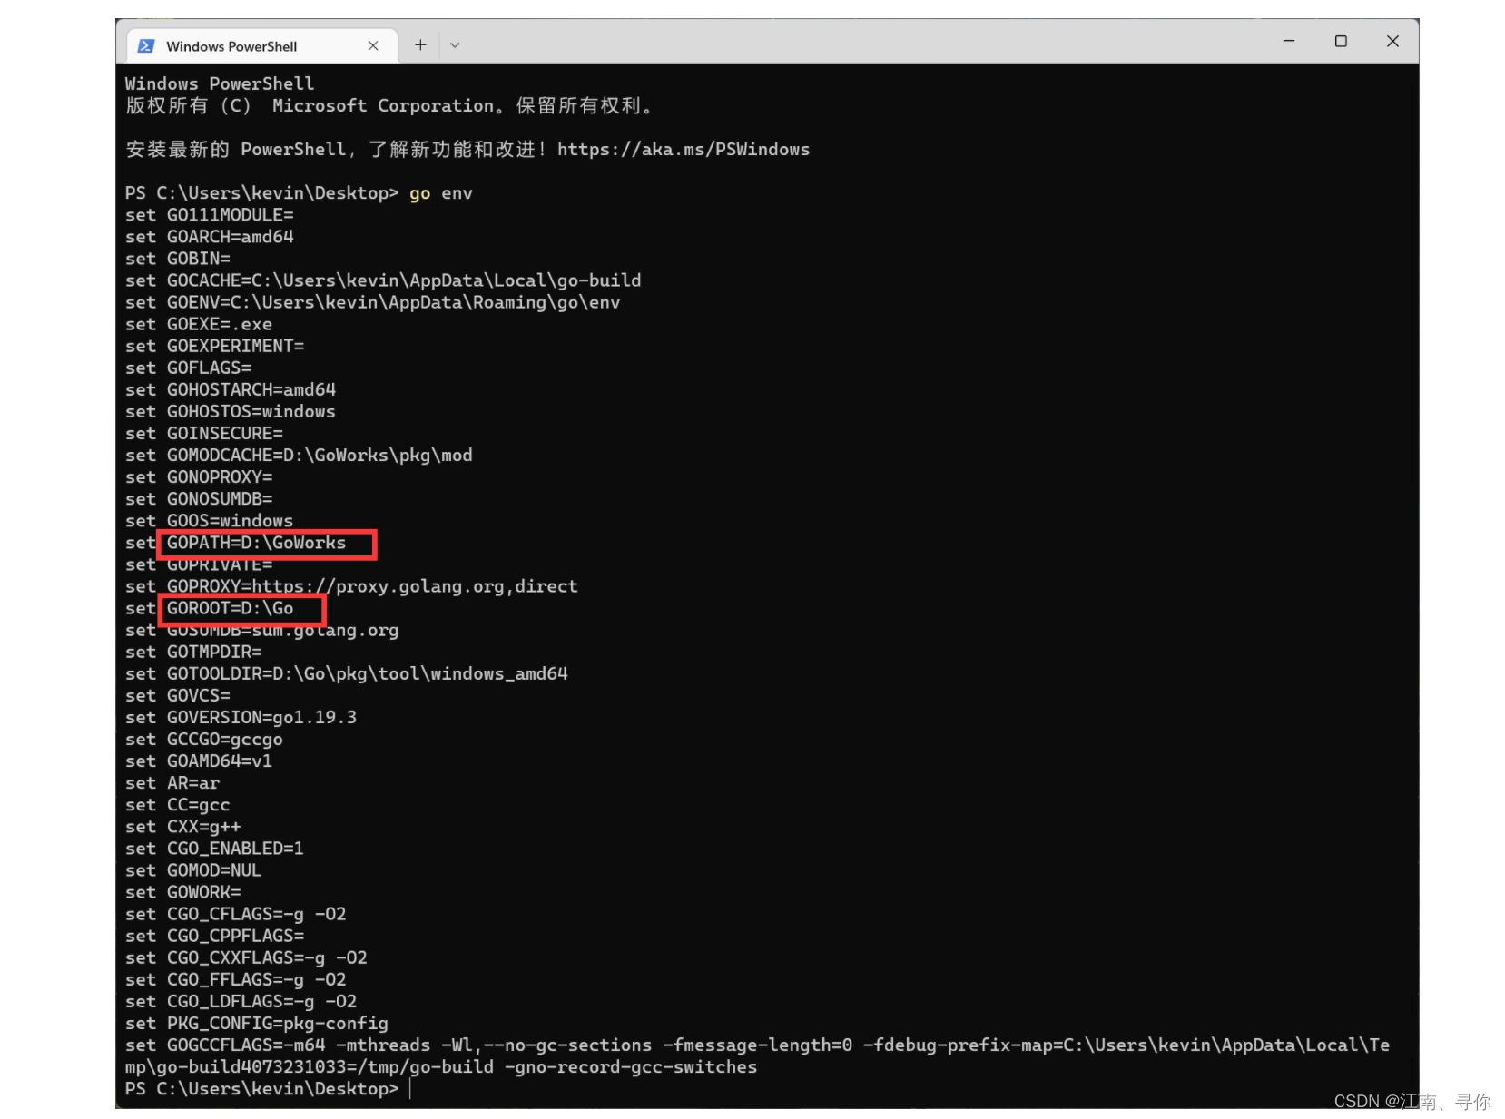The image size is (1505, 1119).
Task: Click the GOMODCACHE=D:\GoWorks\pkg\mod line
Action: [299, 455]
